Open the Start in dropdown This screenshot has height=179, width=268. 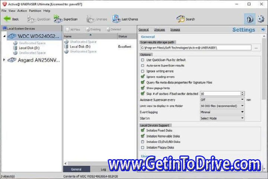click(x=222, y=118)
